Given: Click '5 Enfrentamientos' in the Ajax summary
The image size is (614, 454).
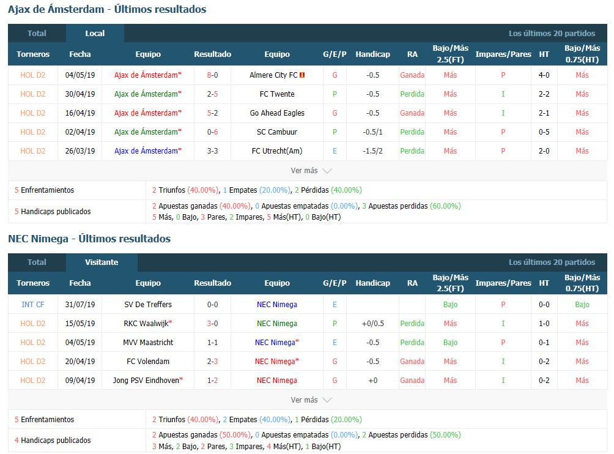Looking at the screenshot, I should (x=44, y=190).
